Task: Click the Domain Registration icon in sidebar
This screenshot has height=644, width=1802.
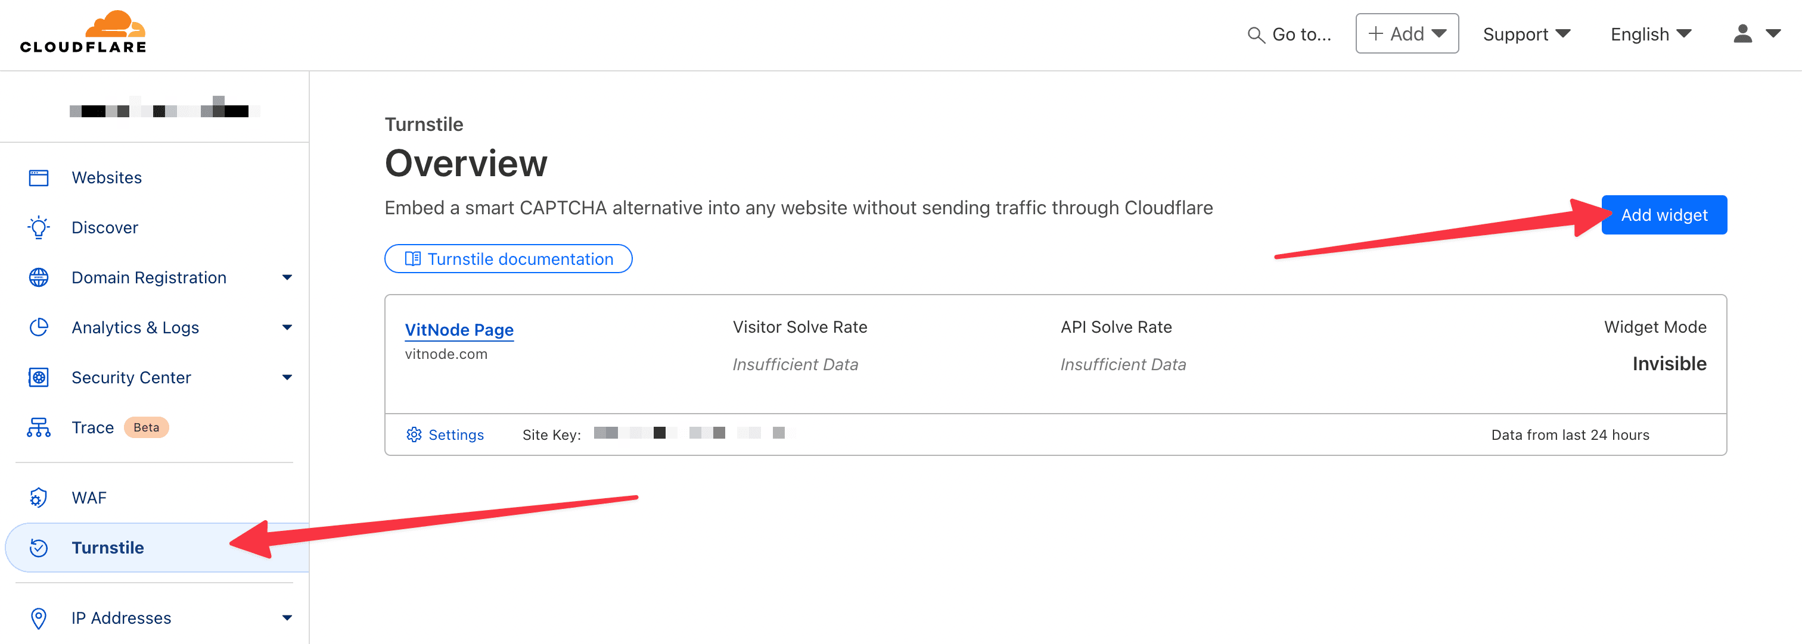Action: pos(36,277)
